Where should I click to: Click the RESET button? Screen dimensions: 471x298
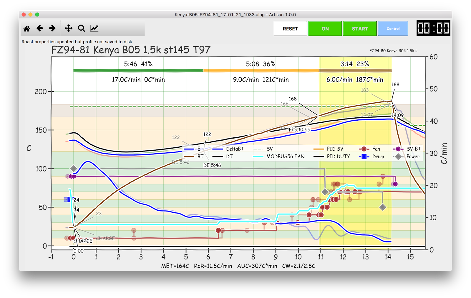pyautogui.click(x=290, y=29)
